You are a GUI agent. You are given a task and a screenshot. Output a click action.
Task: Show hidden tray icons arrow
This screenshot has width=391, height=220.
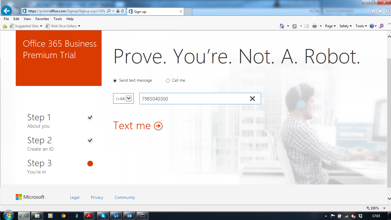tap(326, 216)
